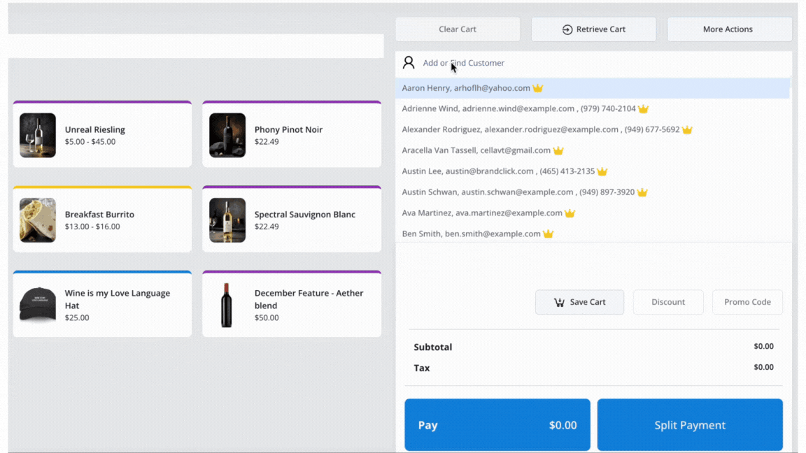Add Spectral Sauvignon Blanc by its name
The height and width of the screenshot is (453, 806).
tap(305, 214)
